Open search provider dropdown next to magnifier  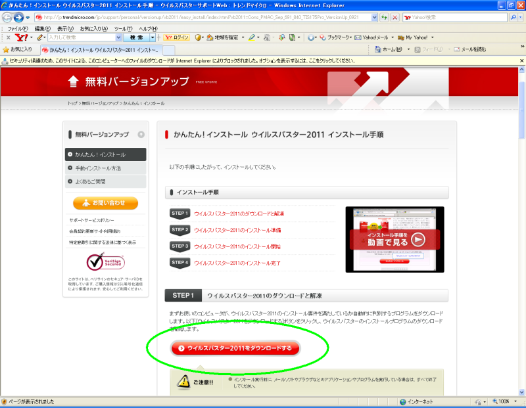[x=520, y=17]
